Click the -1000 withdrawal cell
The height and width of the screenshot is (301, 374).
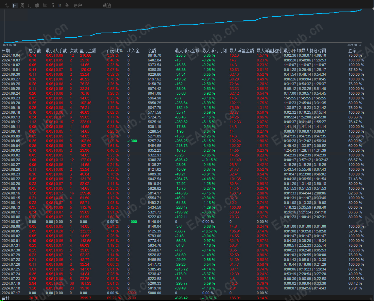tap(132, 222)
